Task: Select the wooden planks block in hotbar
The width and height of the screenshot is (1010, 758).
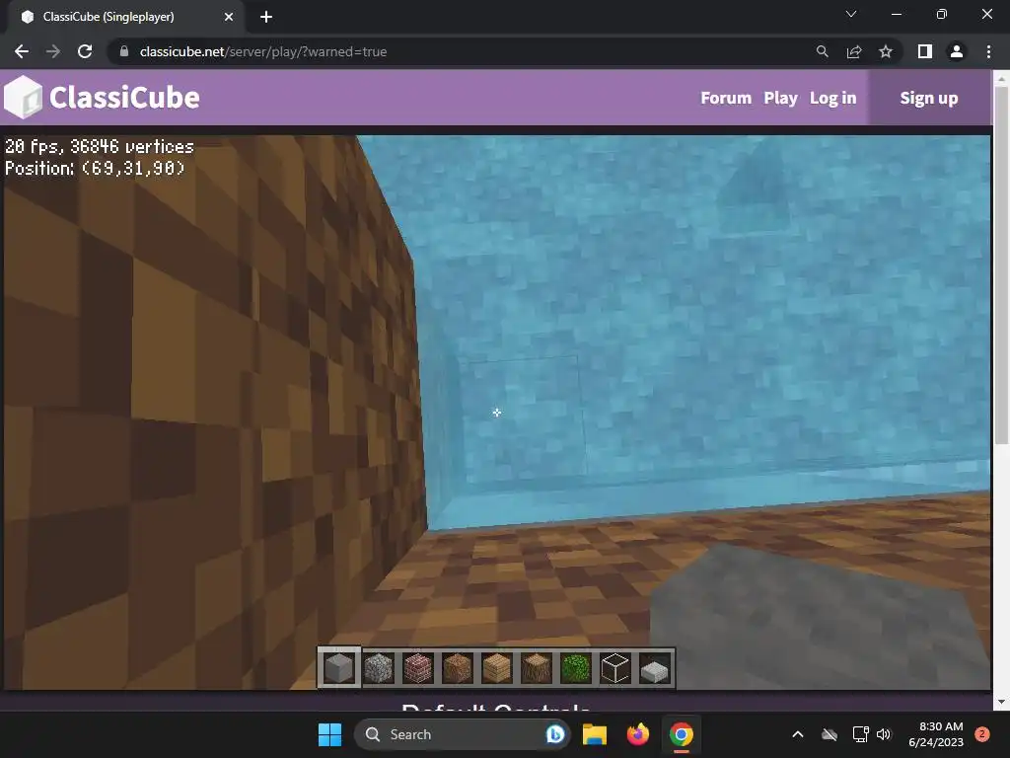Action: pyautogui.click(x=497, y=668)
